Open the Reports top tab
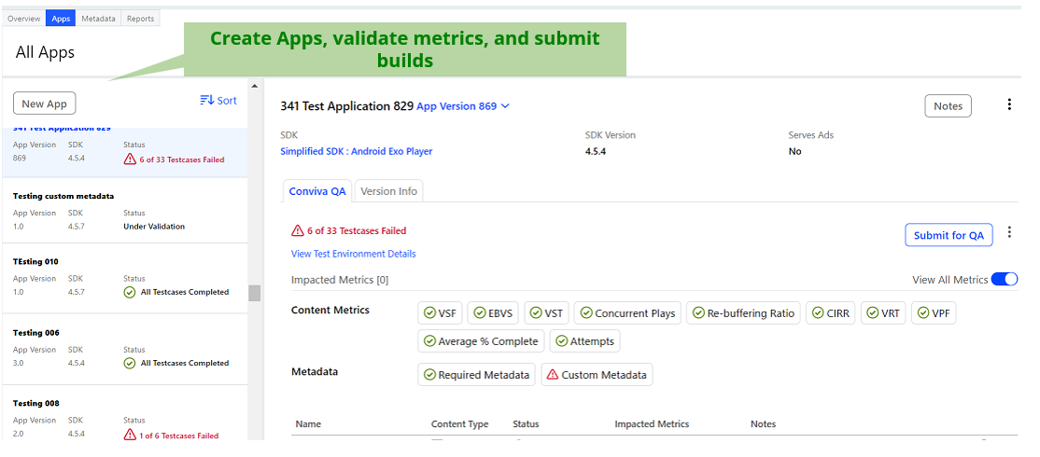This screenshot has height=457, width=1040. [x=140, y=19]
